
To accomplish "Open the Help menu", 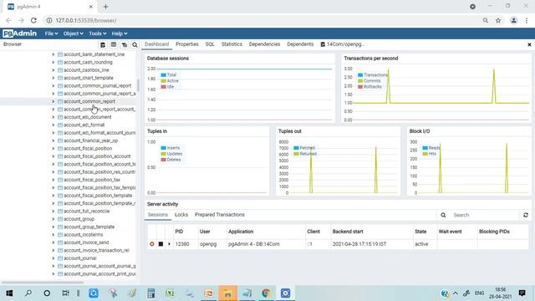I will point(120,33).
